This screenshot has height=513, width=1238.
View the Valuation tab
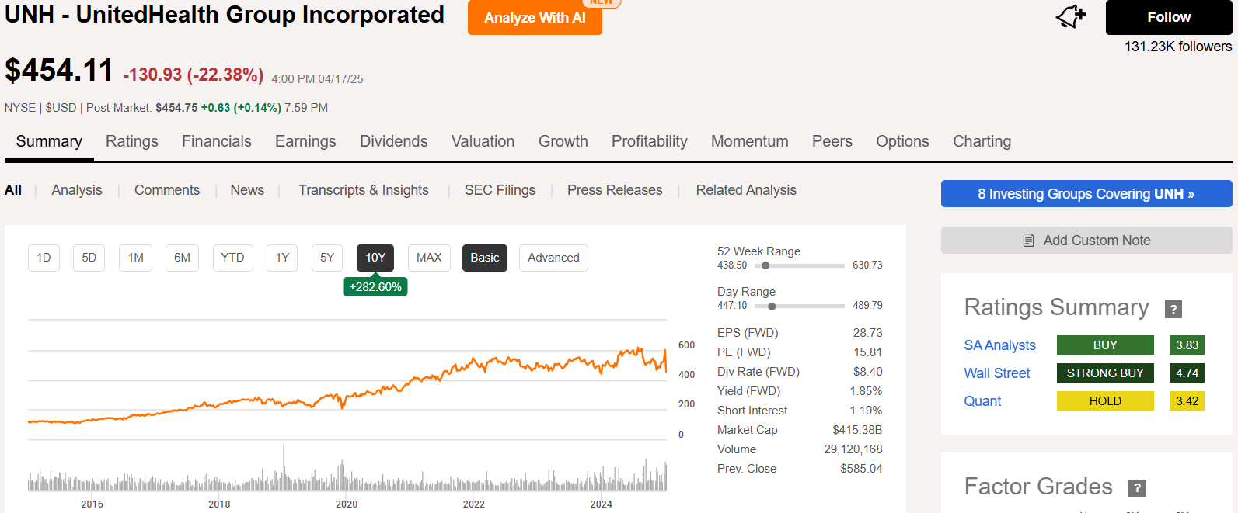(x=483, y=141)
